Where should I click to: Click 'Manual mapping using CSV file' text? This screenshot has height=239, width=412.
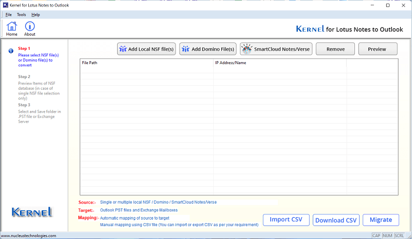[x=179, y=224]
